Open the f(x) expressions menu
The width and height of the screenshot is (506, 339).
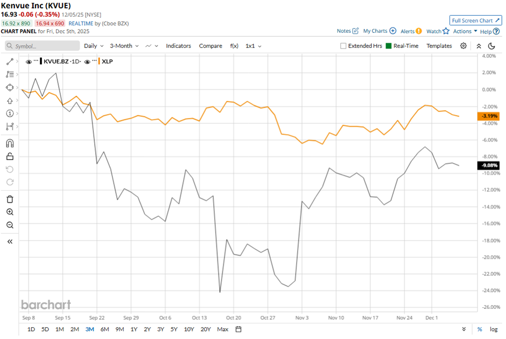click(x=234, y=46)
